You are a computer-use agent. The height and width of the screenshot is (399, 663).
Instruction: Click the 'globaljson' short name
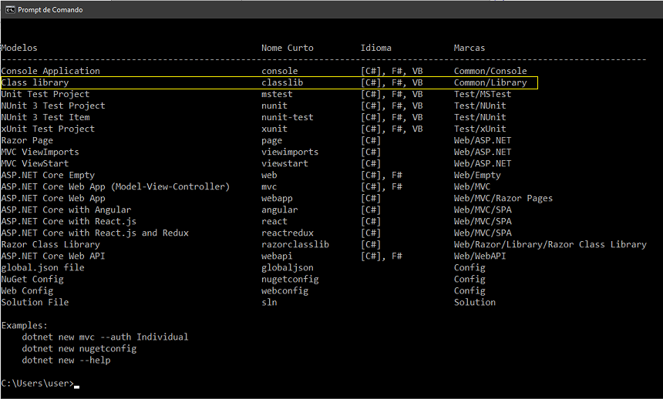coord(288,267)
